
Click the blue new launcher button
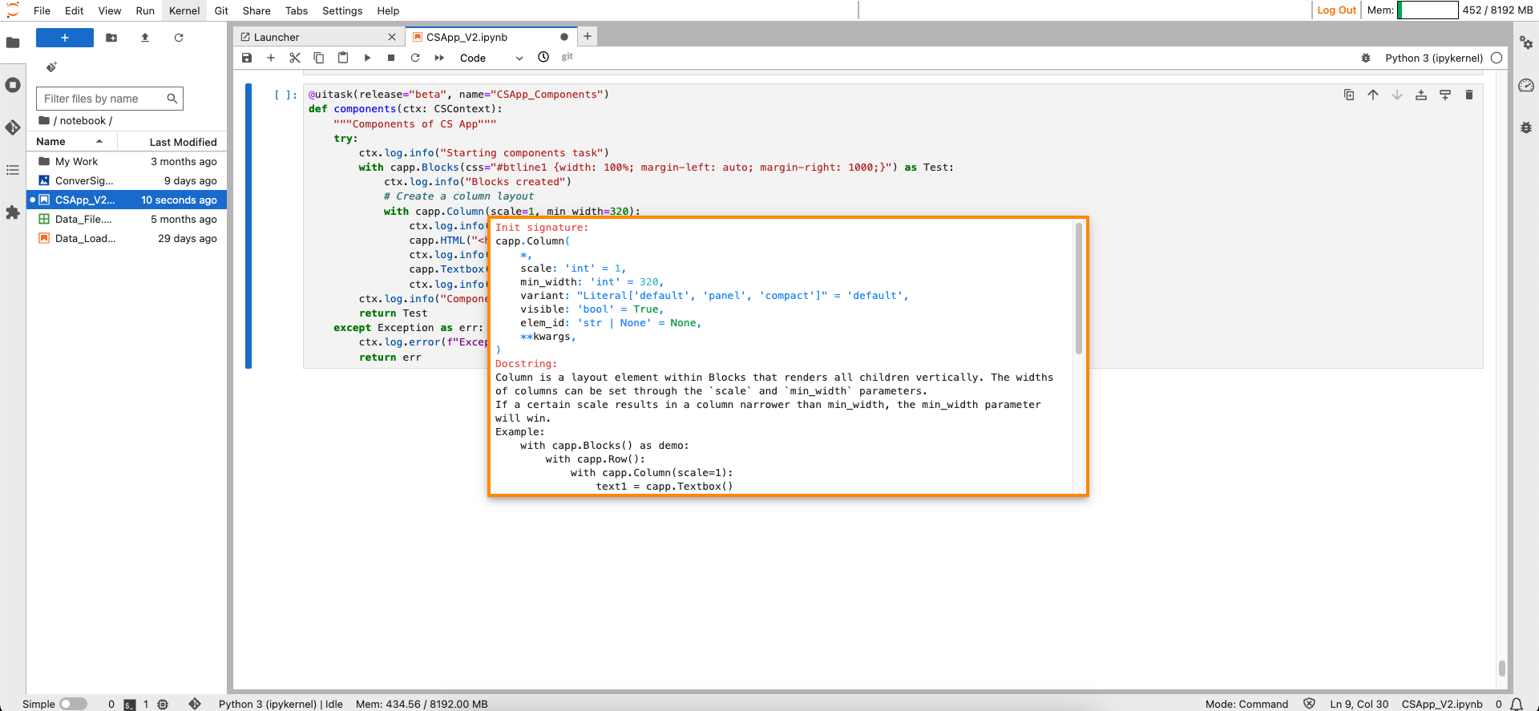tap(65, 38)
